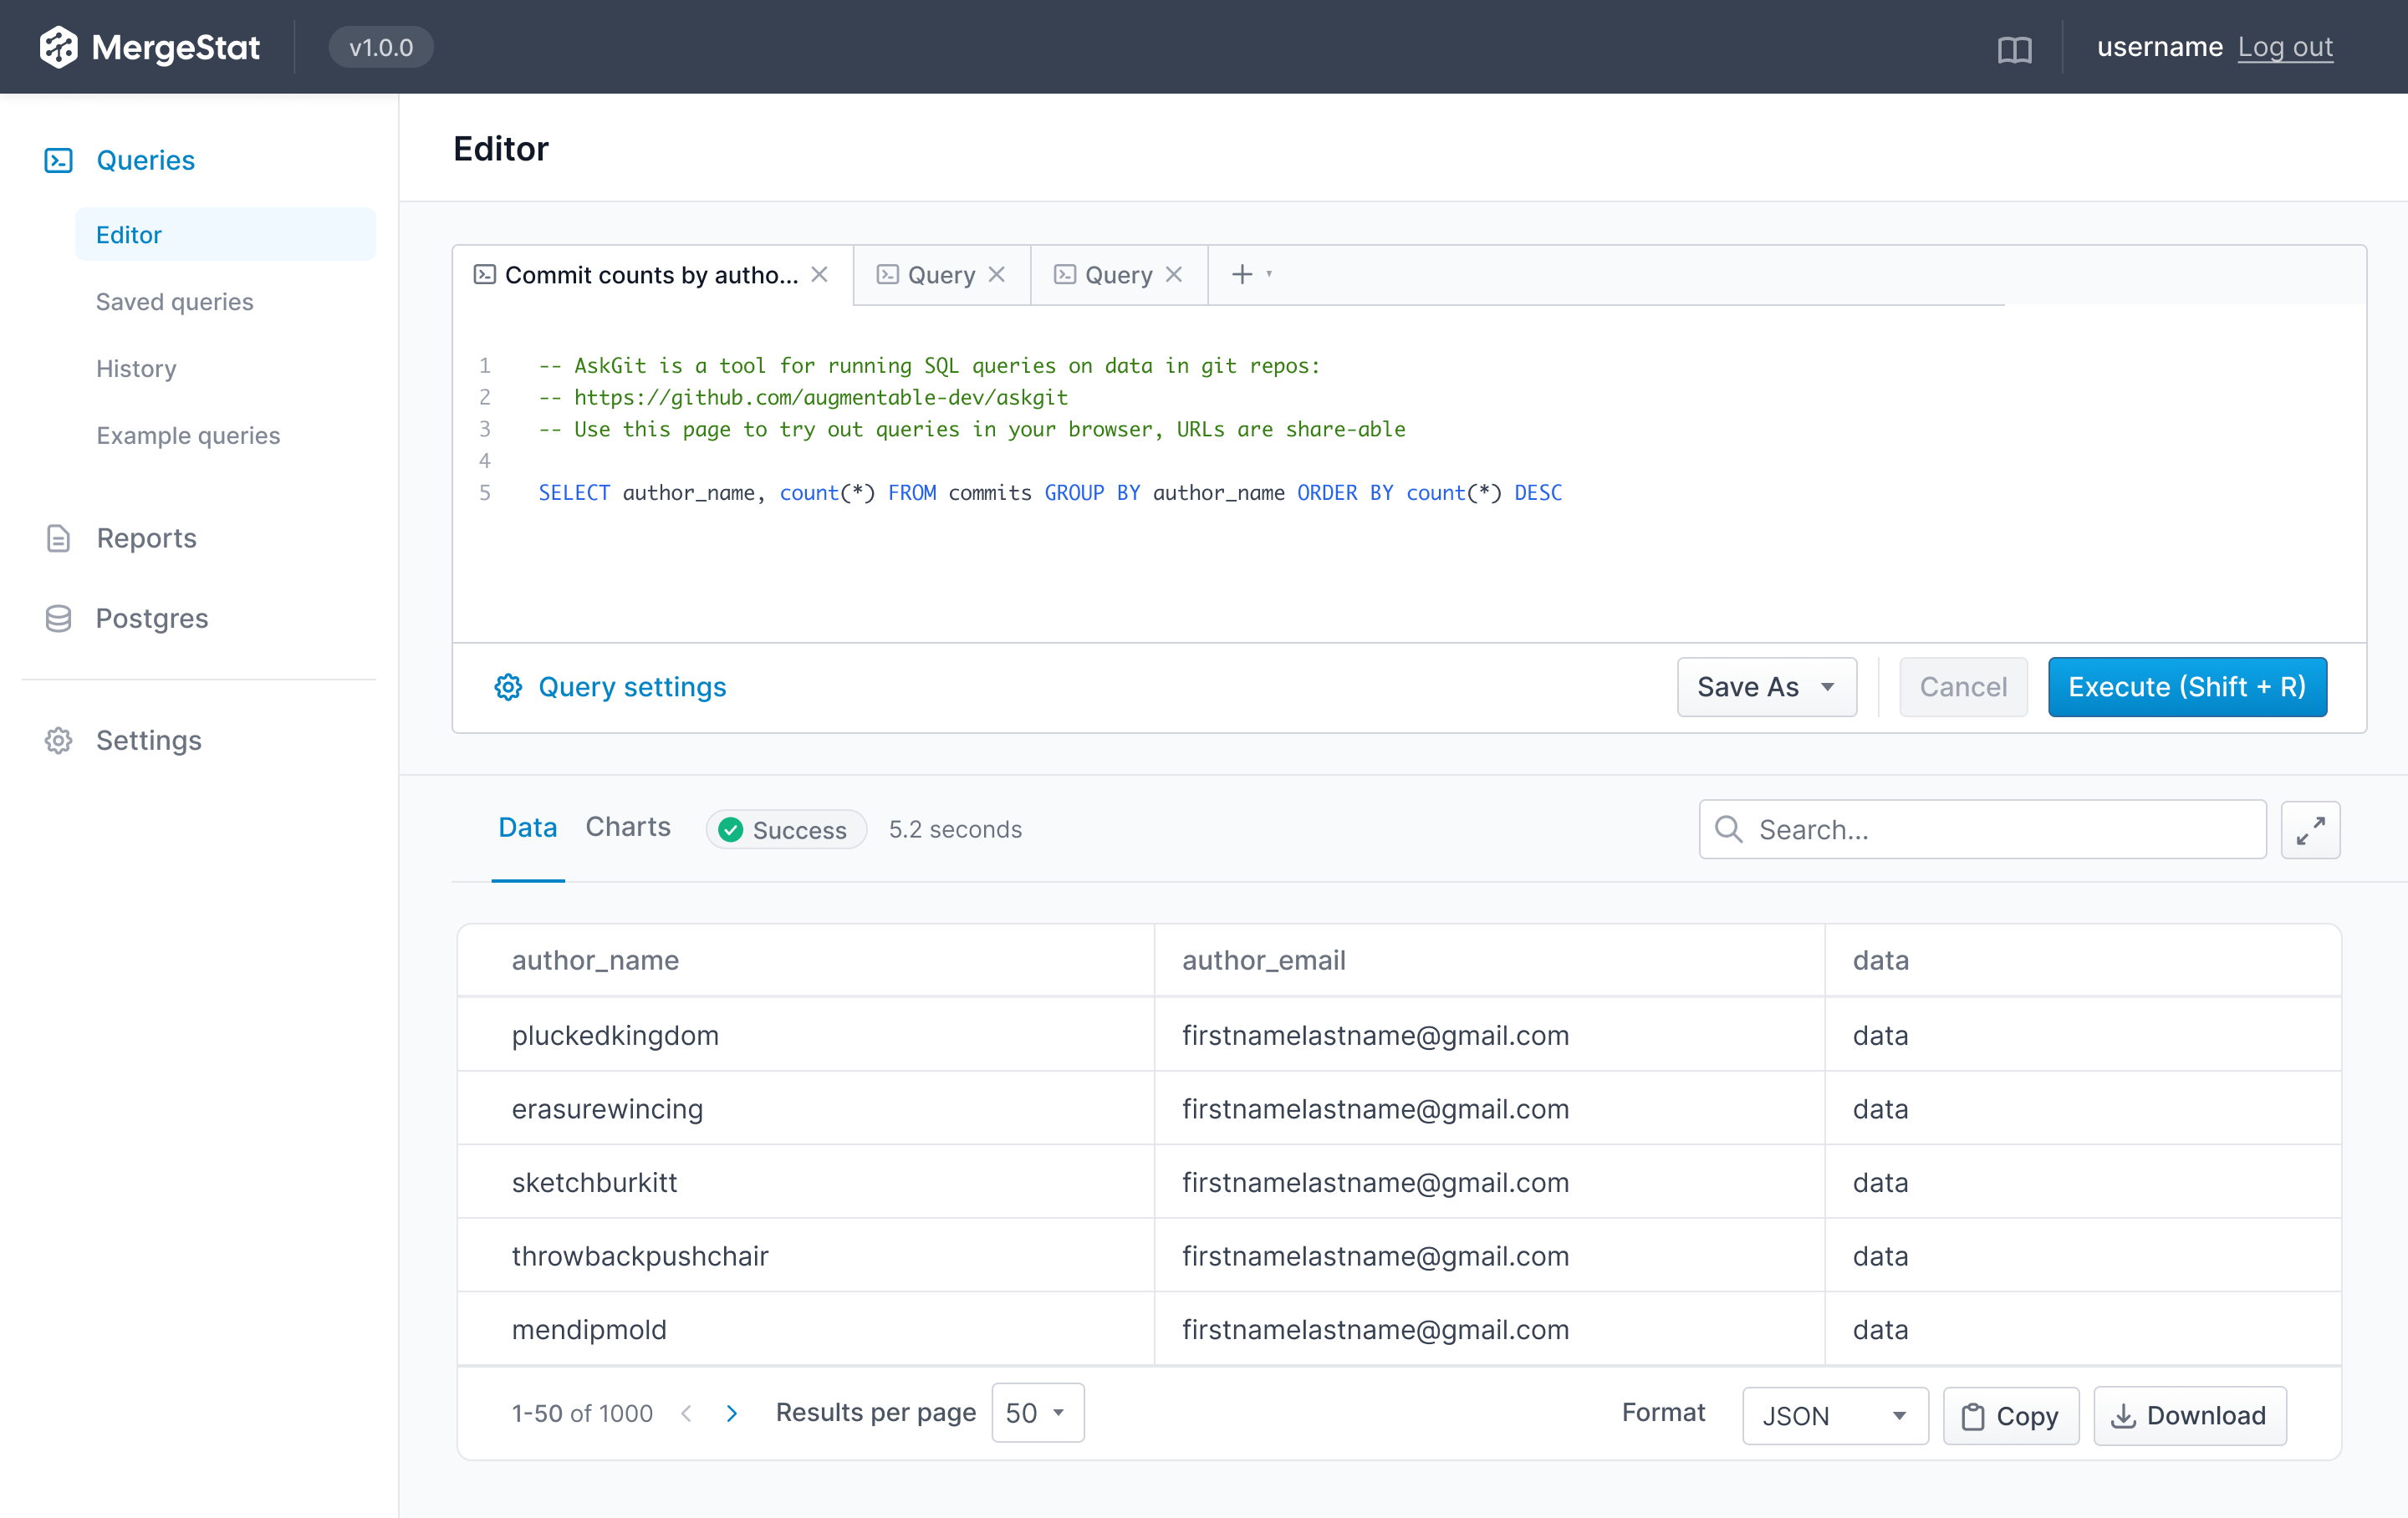Close the first Query tab
Image resolution: width=2408 pixels, height=1518 pixels.
tap(997, 274)
